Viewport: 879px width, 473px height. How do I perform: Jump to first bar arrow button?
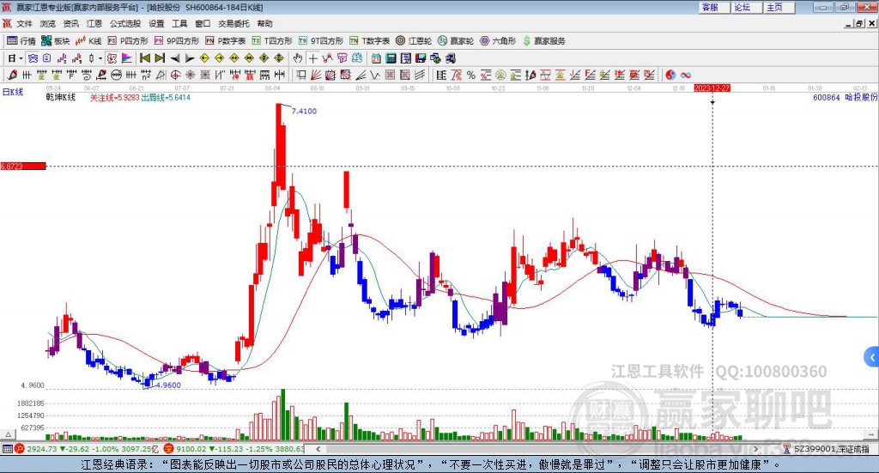click(144, 58)
